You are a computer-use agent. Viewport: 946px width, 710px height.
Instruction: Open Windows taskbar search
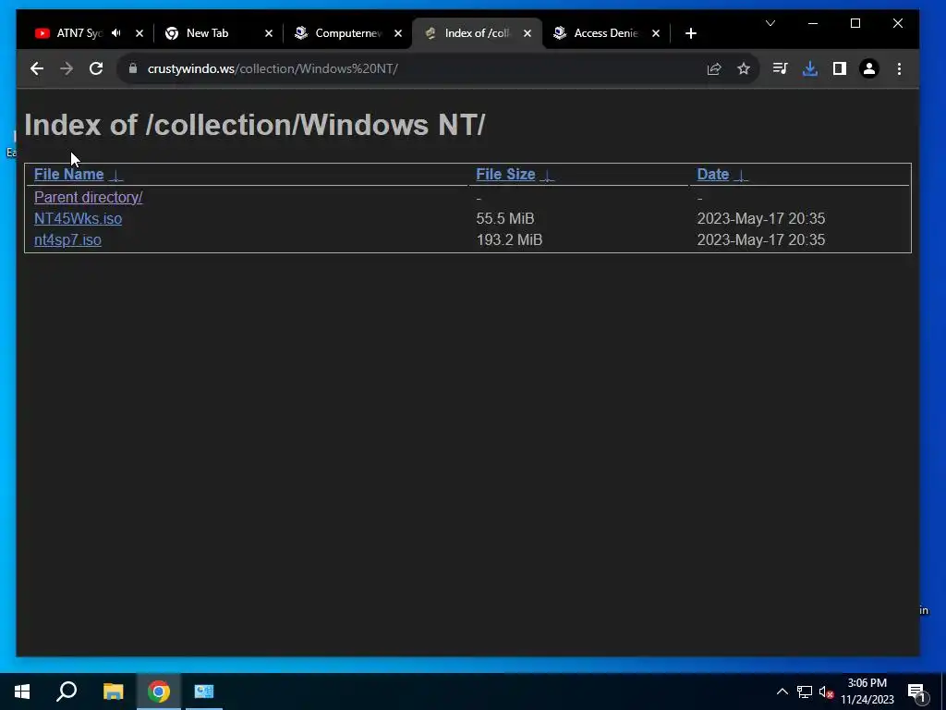point(67,692)
